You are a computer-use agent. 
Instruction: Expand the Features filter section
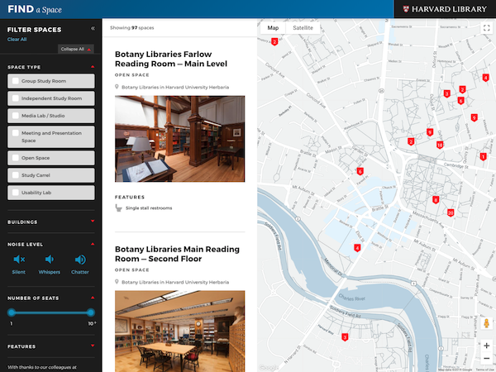pos(93,346)
